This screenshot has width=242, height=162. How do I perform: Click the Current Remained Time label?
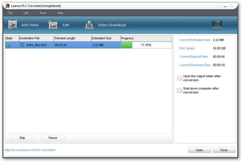point(195,65)
